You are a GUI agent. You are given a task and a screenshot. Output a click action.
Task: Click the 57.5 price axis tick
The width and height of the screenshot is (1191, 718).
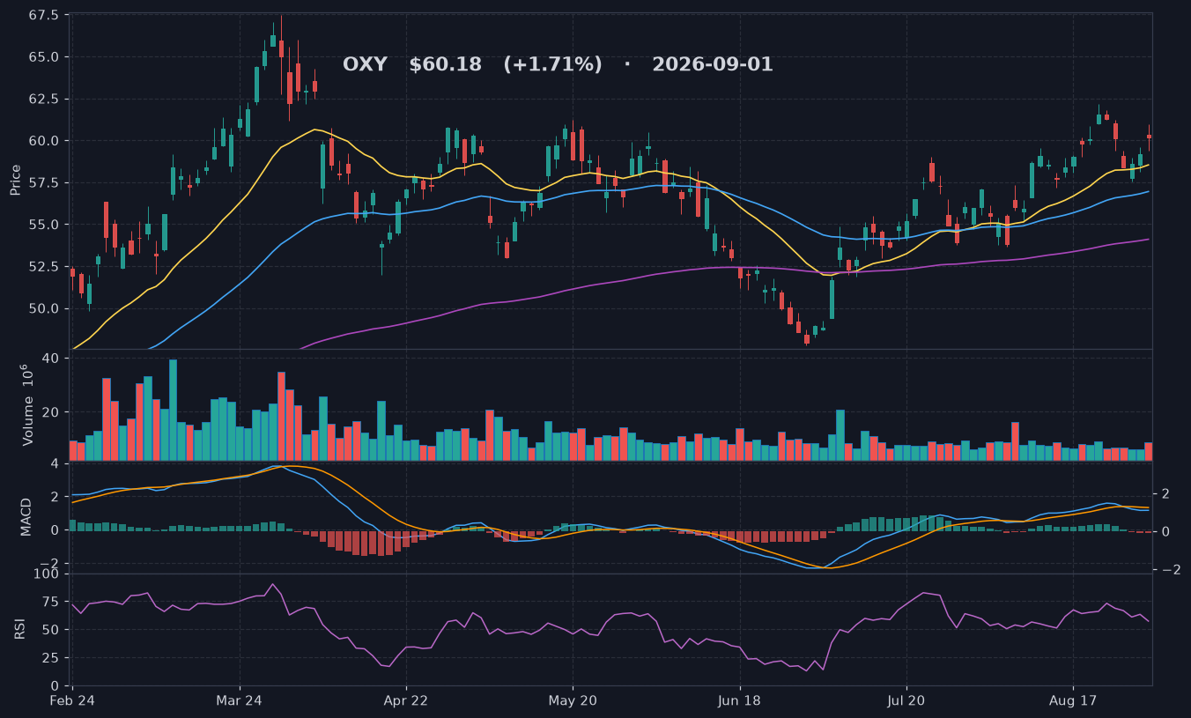click(44, 182)
